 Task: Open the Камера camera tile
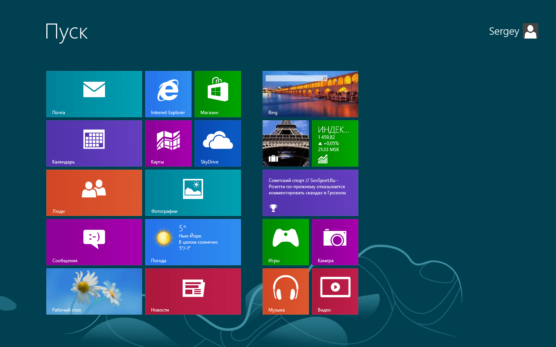pos(335,242)
